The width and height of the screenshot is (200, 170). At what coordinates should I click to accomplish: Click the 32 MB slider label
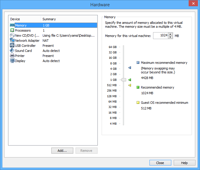(112, 107)
